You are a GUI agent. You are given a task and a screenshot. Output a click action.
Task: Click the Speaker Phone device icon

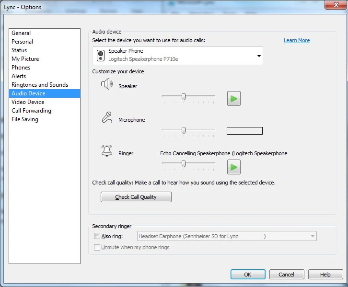point(101,56)
